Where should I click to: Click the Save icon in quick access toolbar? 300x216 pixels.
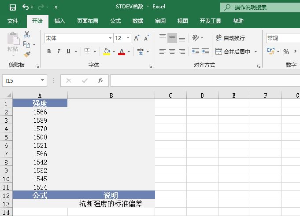click(x=12, y=7)
